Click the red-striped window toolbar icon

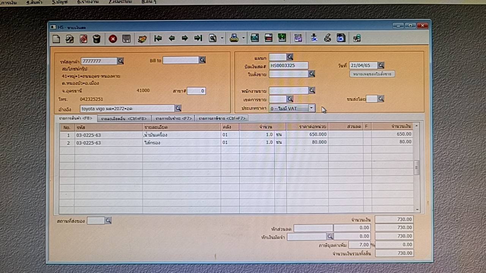click(x=268, y=38)
